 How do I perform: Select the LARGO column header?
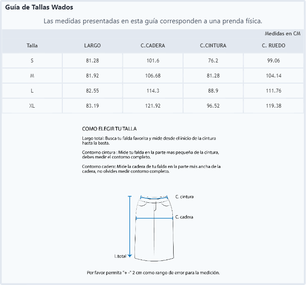coord(92,46)
